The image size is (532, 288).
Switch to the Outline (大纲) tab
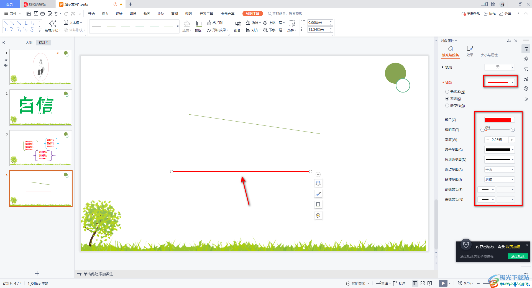point(29,43)
